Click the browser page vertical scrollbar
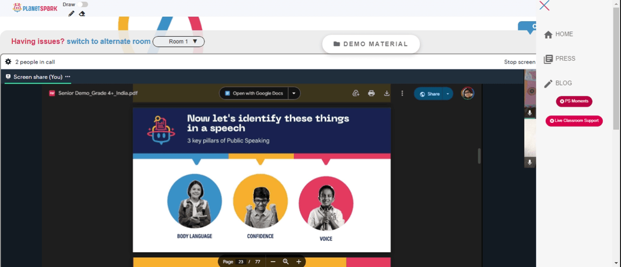 click(x=616, y=67)
